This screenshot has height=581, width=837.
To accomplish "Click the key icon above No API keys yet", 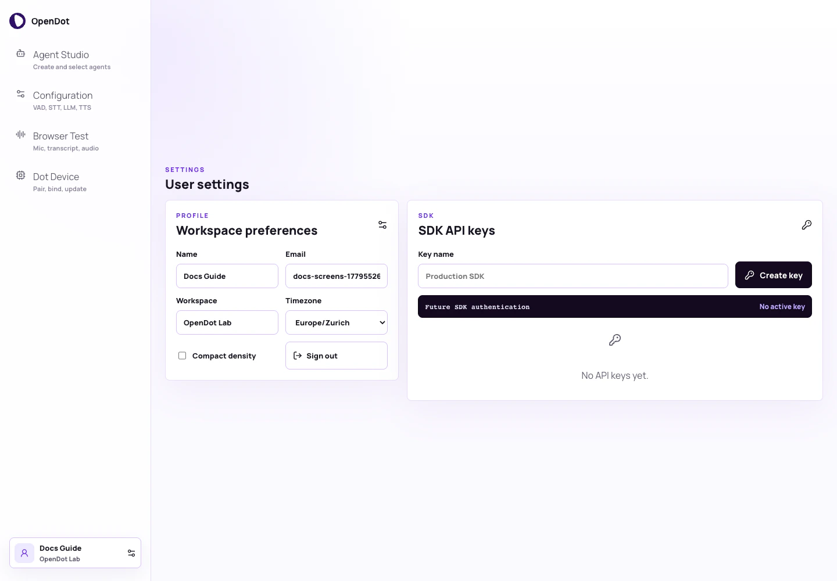I will 615,340.
